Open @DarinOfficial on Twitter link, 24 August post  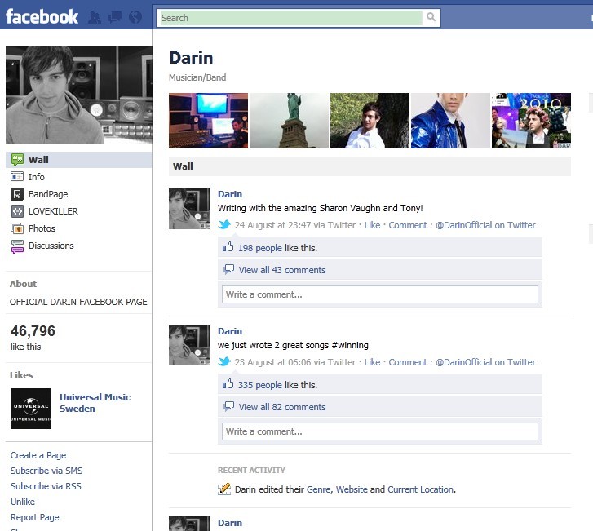tap(485, 225)
